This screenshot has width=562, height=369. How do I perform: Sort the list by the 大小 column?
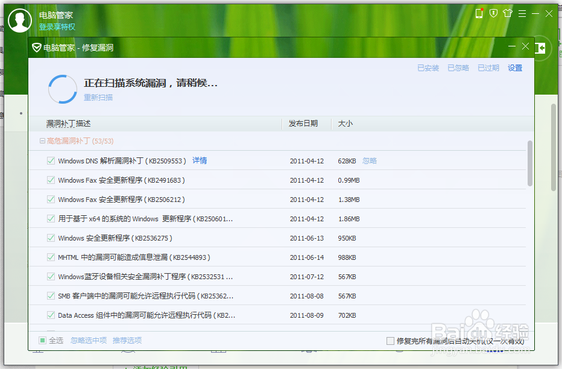coord(345,123)
